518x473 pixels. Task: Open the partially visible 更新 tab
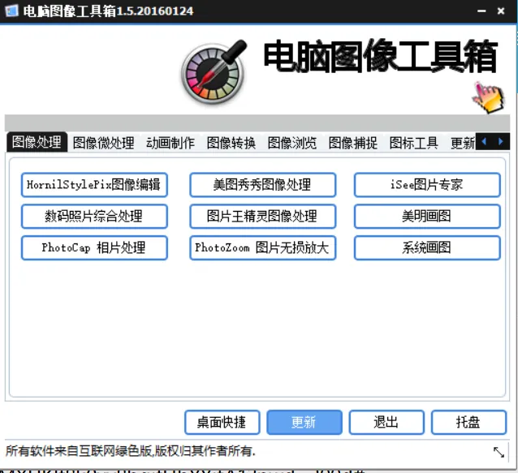[x=462, y=143]
